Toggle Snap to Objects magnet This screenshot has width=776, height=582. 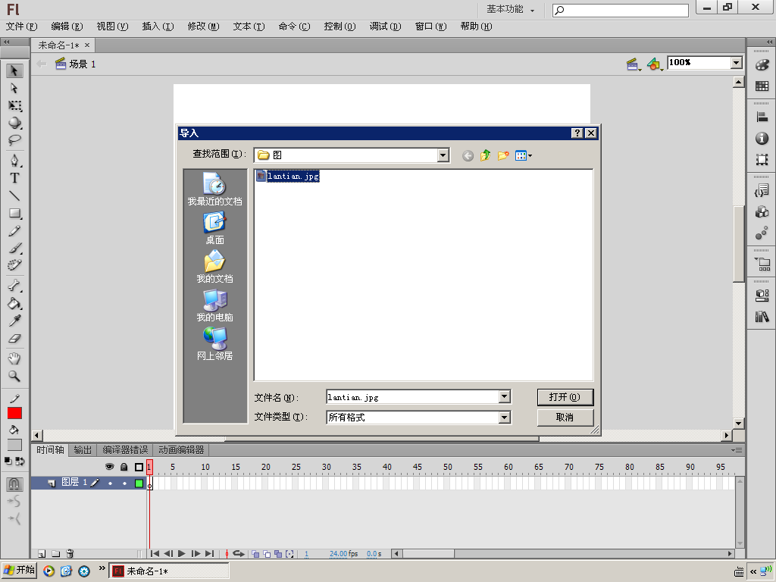(14, 483)
